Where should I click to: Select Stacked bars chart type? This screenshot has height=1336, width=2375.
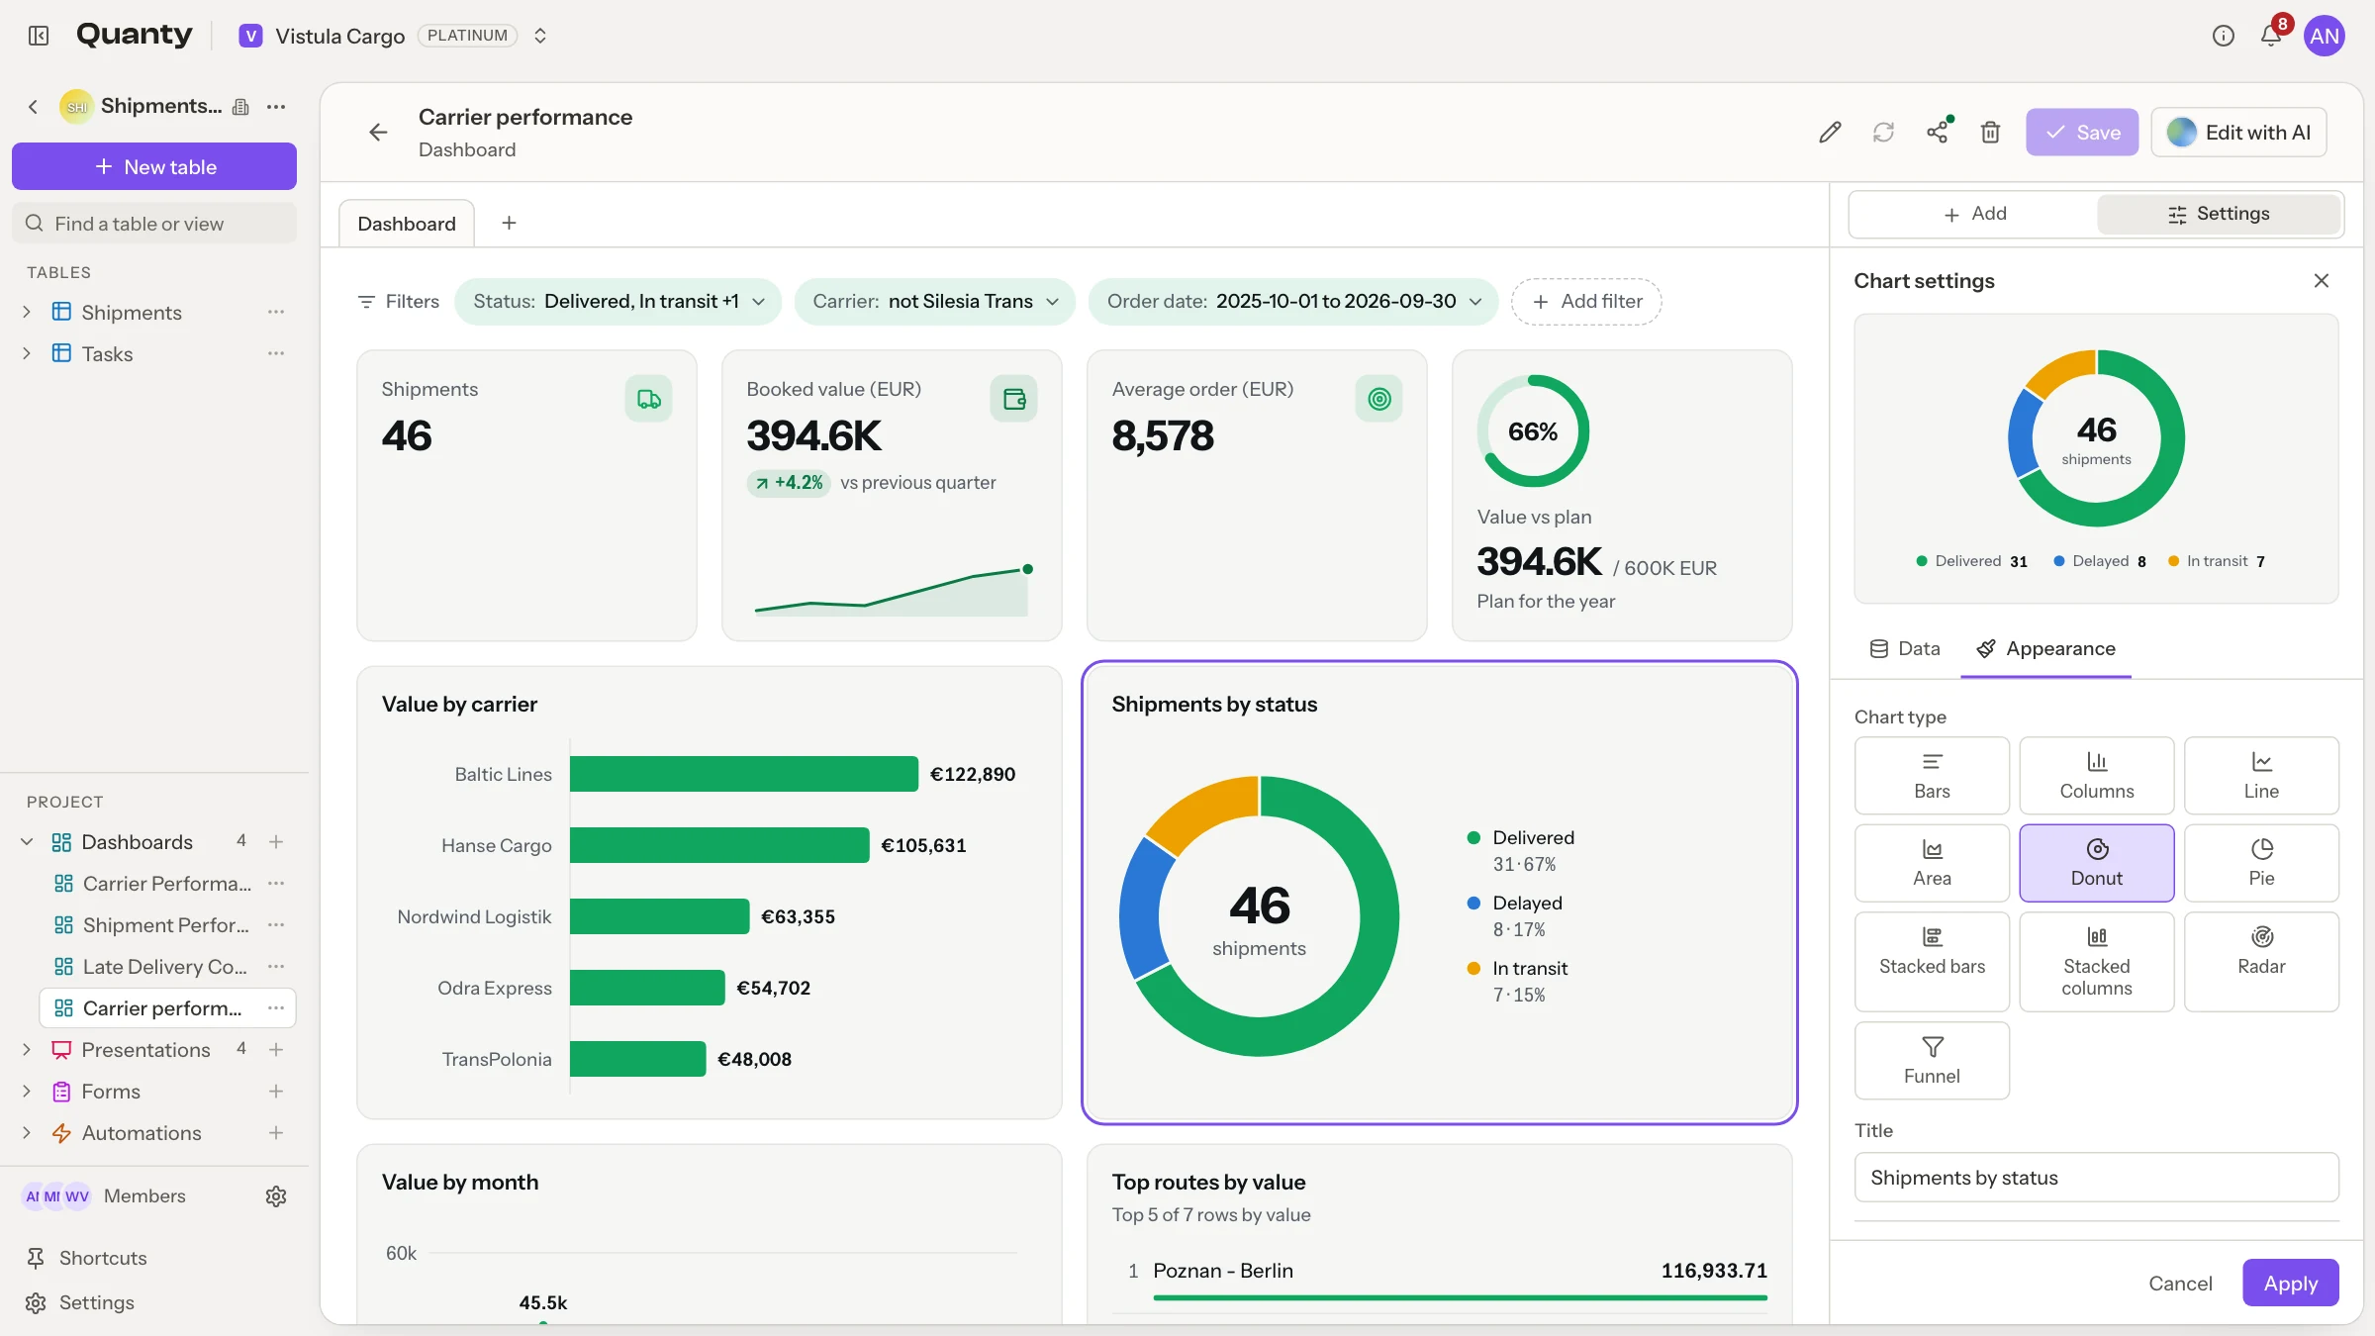(1932, 962)
